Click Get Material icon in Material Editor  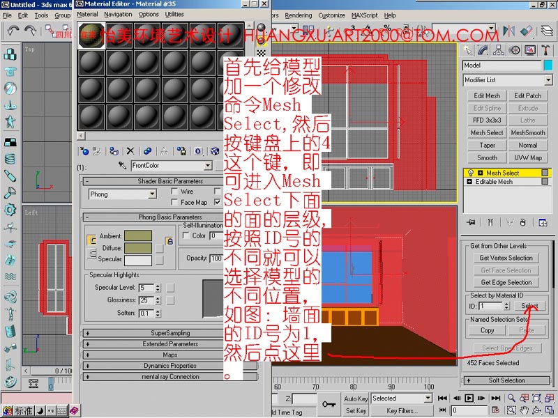pos(84,151)
